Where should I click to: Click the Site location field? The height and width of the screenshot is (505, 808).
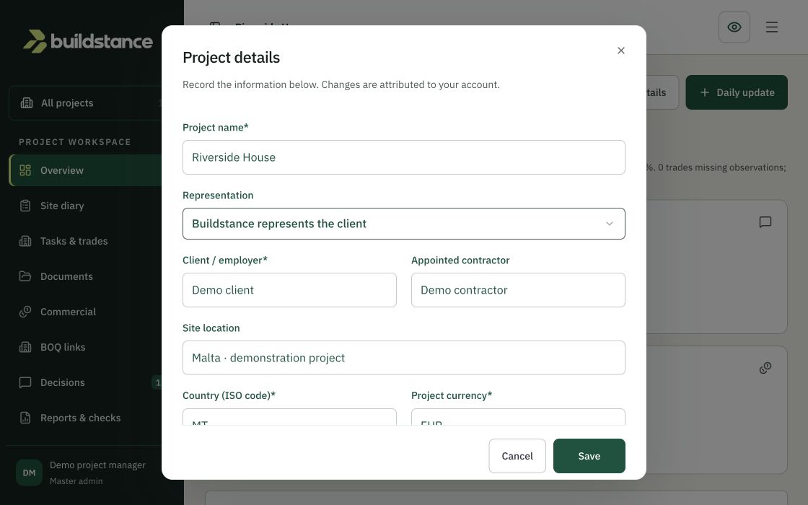pyautogui.click(x=403, y=358)
